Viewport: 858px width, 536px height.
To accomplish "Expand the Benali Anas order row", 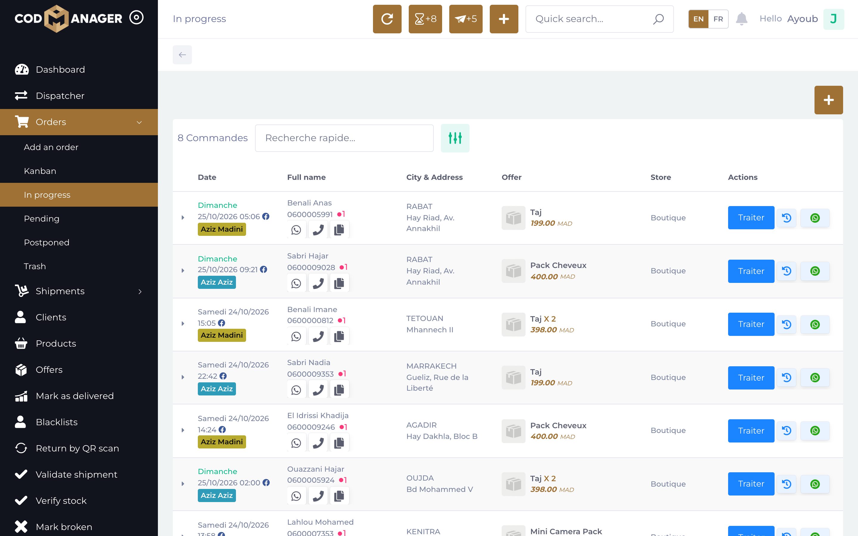I will 183,217.
